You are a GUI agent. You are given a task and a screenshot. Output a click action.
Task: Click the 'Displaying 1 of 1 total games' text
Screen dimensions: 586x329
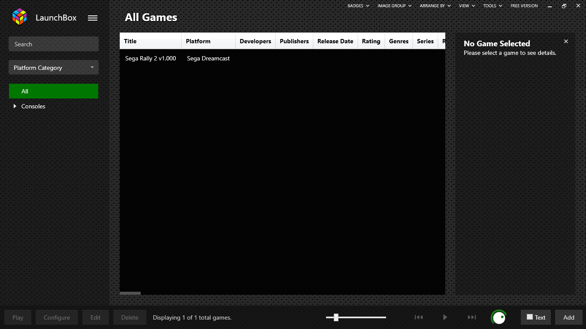click(192, 317)
